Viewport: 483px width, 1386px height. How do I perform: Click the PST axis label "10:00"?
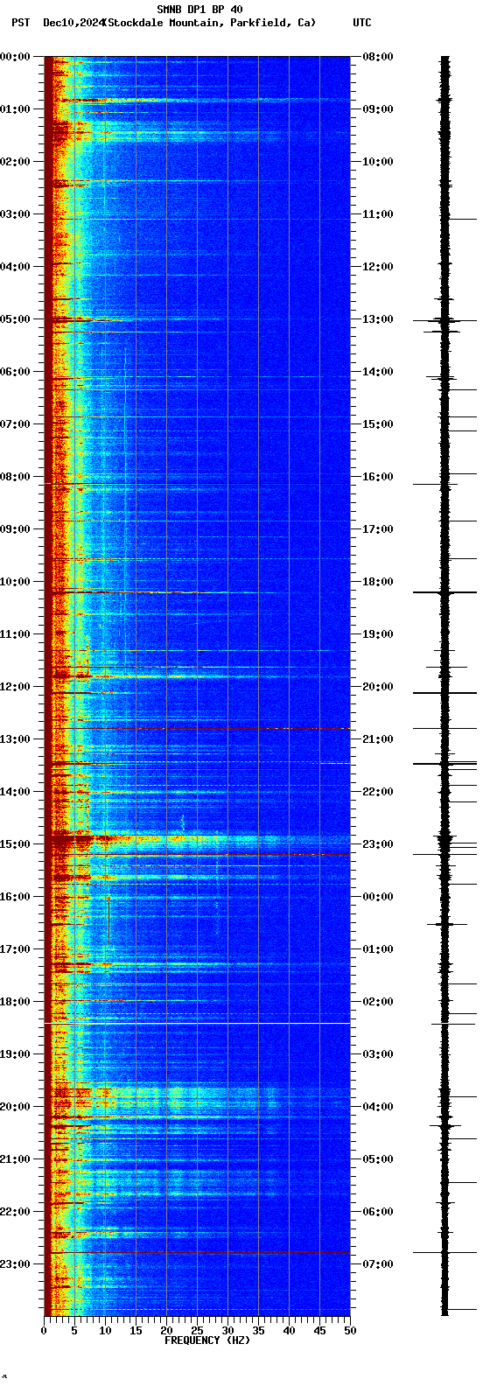15,582
